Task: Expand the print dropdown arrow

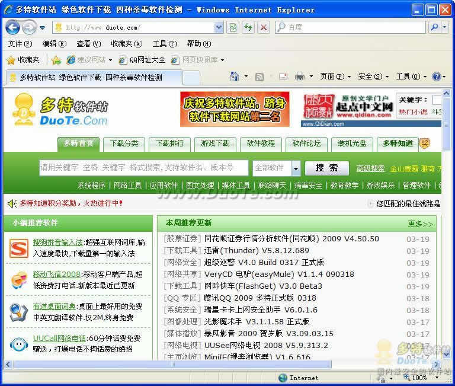Action: click(311, 76)
